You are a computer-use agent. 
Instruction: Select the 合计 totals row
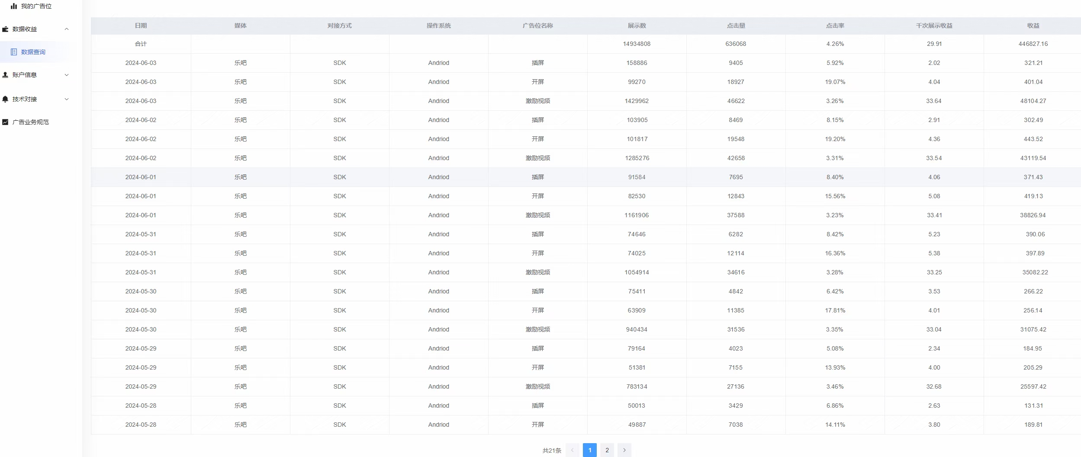pos(141,44)
